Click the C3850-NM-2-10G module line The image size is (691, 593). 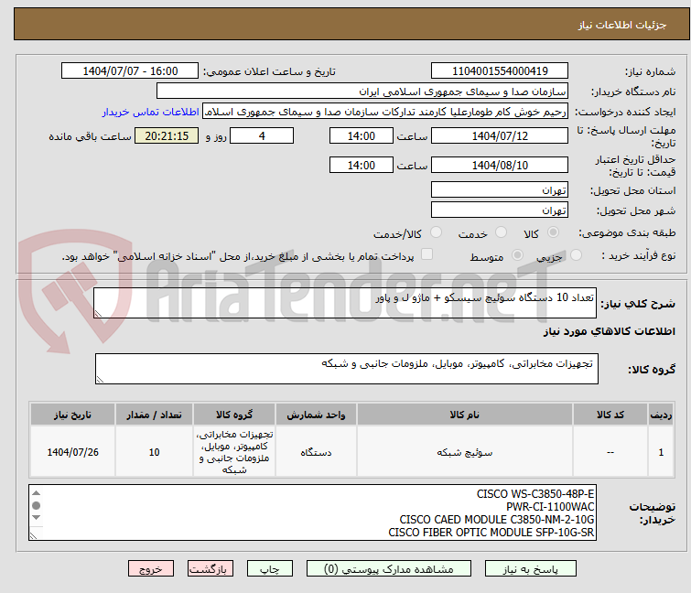point(497,520)
